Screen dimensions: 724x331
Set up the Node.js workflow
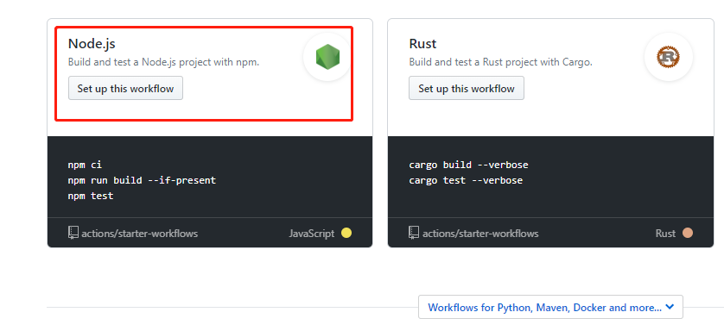(125, 88)
